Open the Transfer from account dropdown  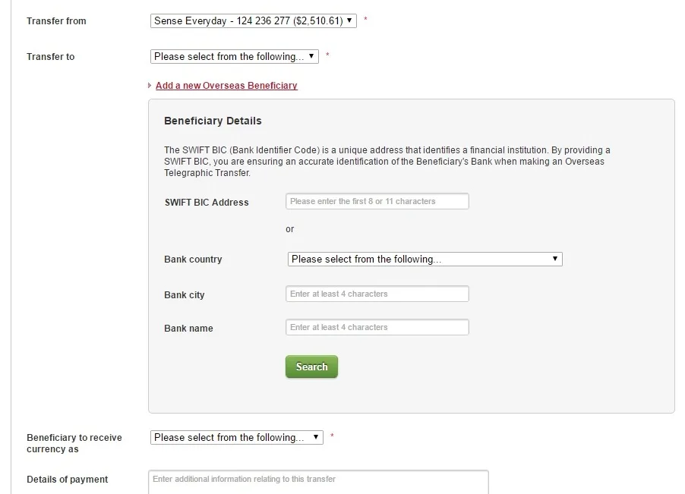(254, 21)
